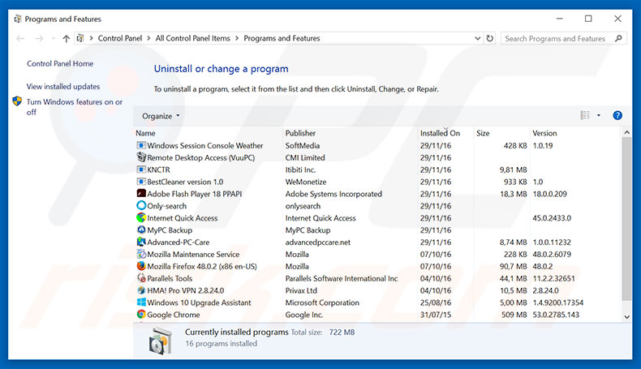Click the Advanced-PC-Care icon

pos(141,242)
